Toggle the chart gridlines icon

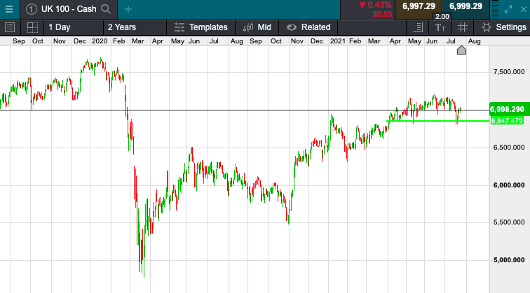pos(463,27)
